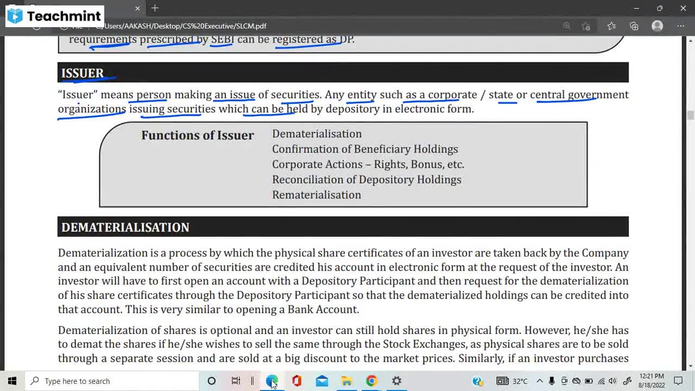Open the Wi-Fi network icon
The height and width of the screenshot is (391, 695).
click(601, 381)
